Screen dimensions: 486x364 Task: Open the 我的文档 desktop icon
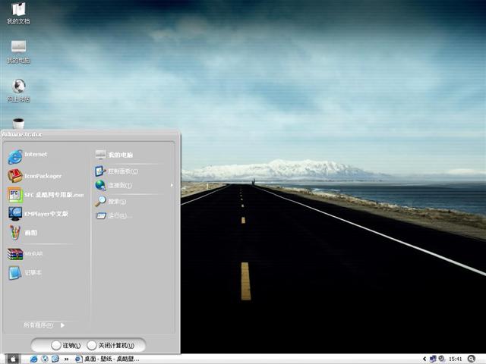pyautogui.click(x=18, y=13)
